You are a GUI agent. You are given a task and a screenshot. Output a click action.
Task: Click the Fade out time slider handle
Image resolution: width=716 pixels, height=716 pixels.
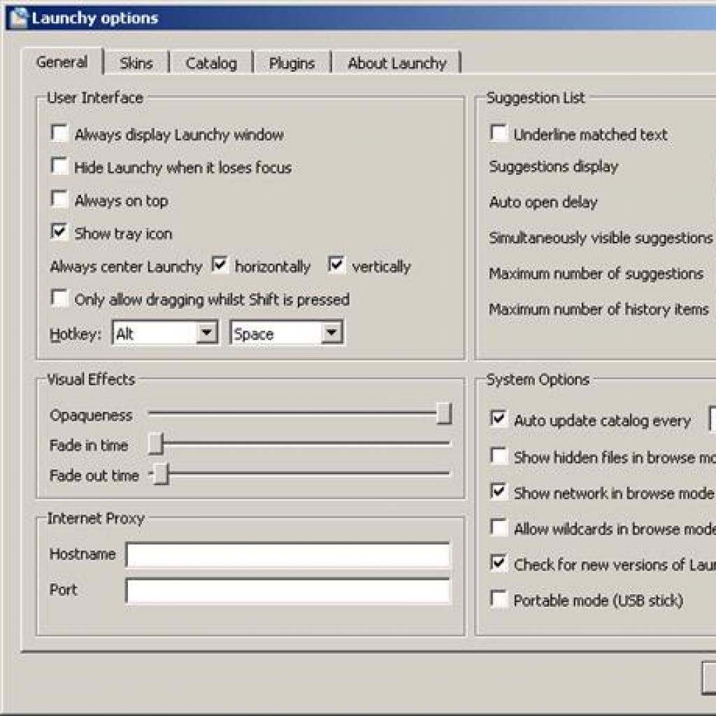162,474
